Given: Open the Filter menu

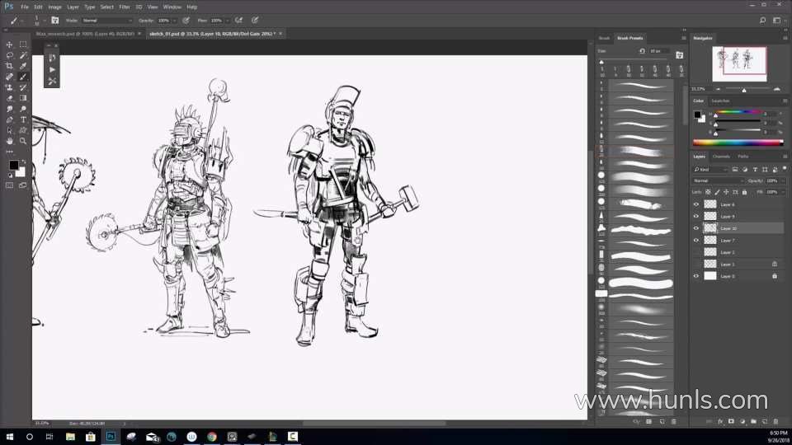Looking at the screenshot, I should pyautogui.click(x=125, y=7).
